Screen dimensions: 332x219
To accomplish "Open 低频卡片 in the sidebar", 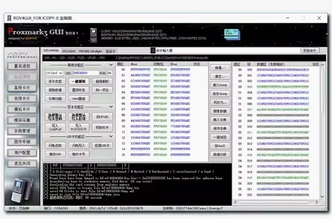I will click(x=22, y=99).
